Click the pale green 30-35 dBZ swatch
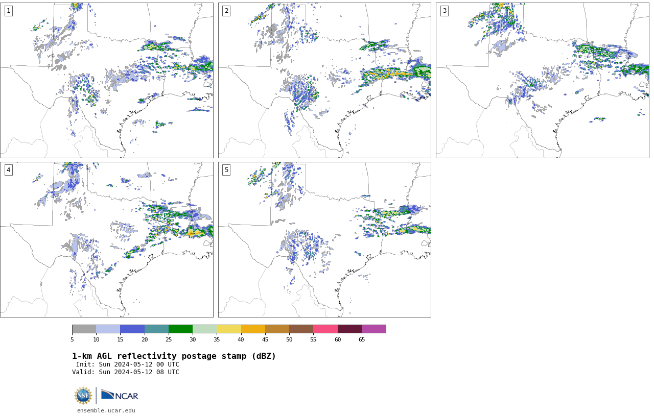The width and height of the screenshot is (654, 416). (x=204, y=329)
